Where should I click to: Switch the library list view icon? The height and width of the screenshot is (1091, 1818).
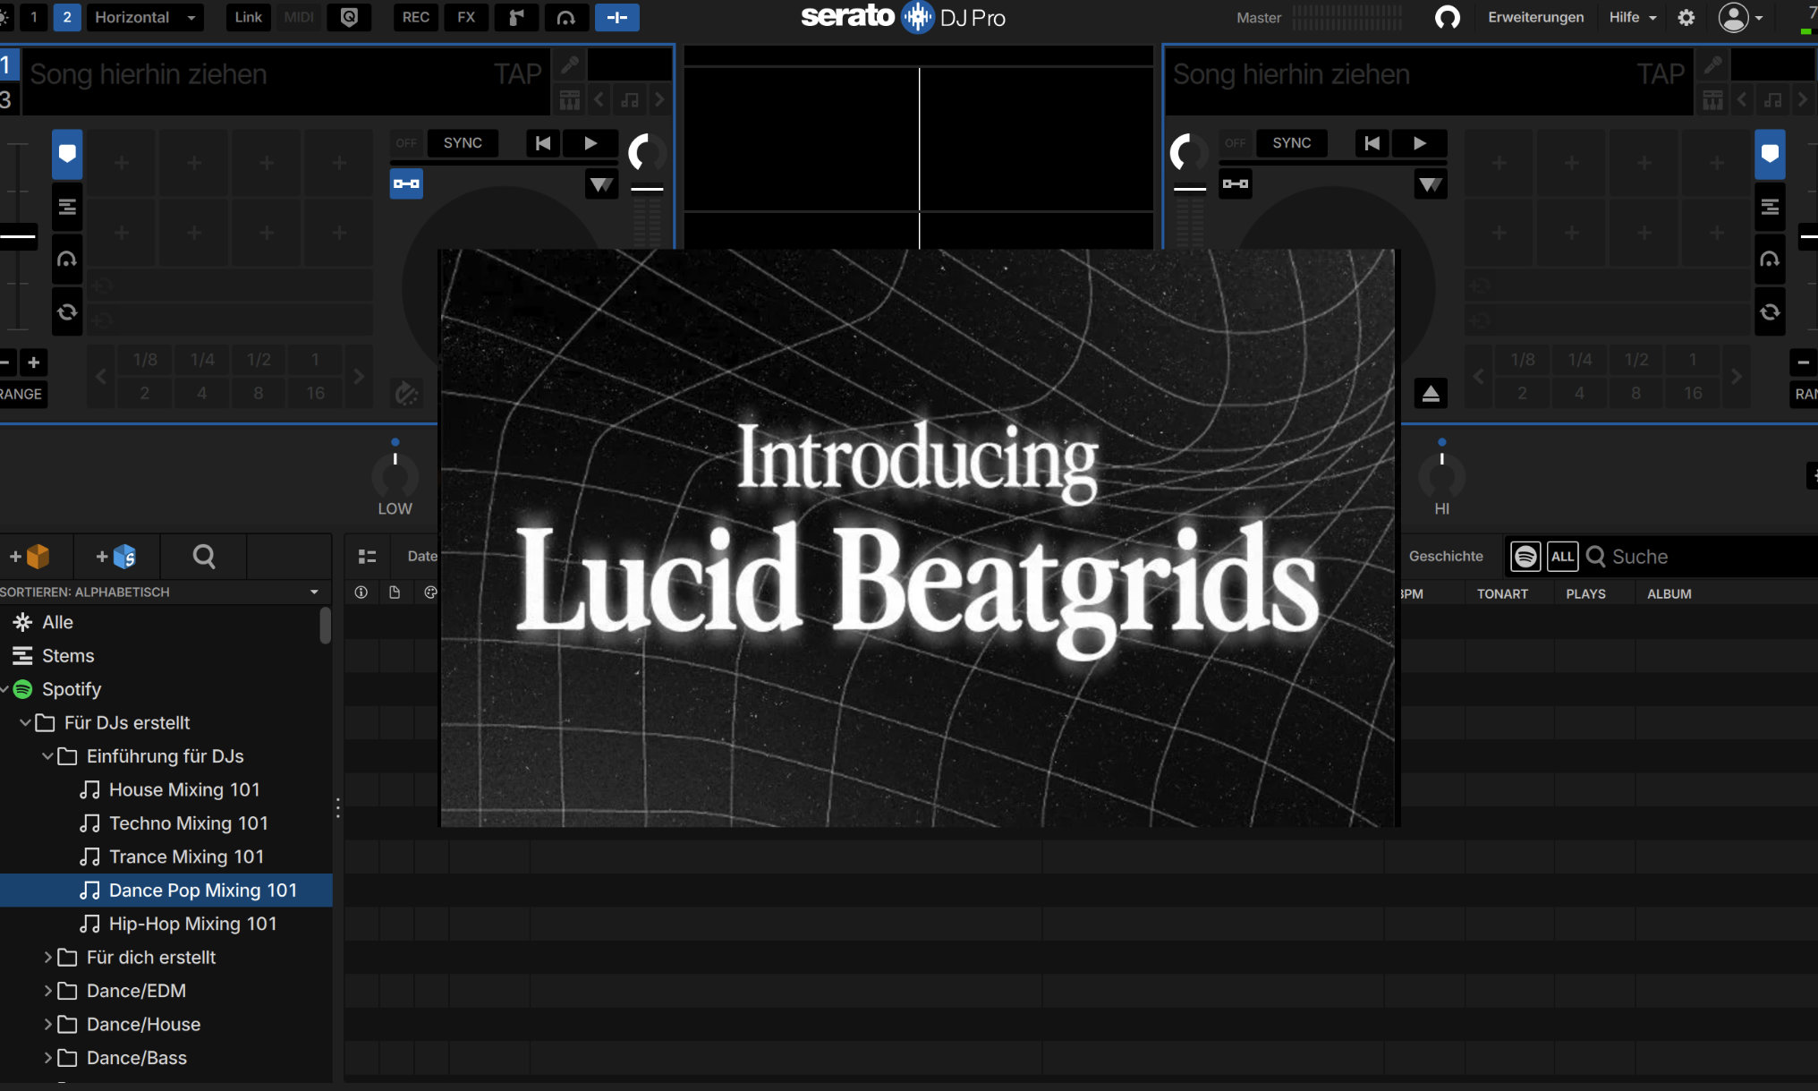click(367, 557)
